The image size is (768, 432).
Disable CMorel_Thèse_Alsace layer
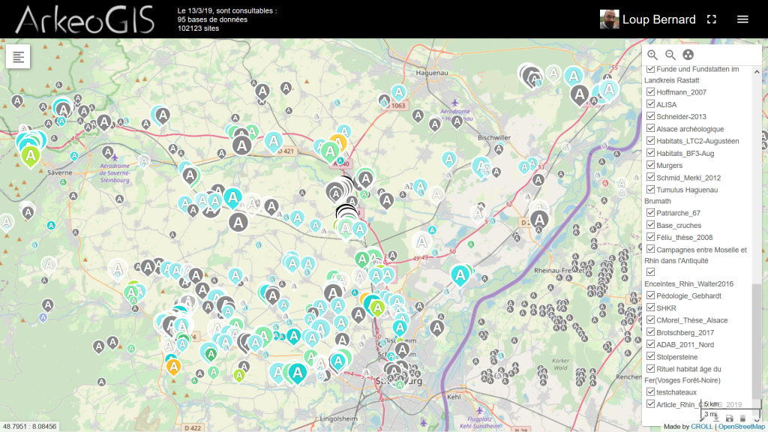650,319
